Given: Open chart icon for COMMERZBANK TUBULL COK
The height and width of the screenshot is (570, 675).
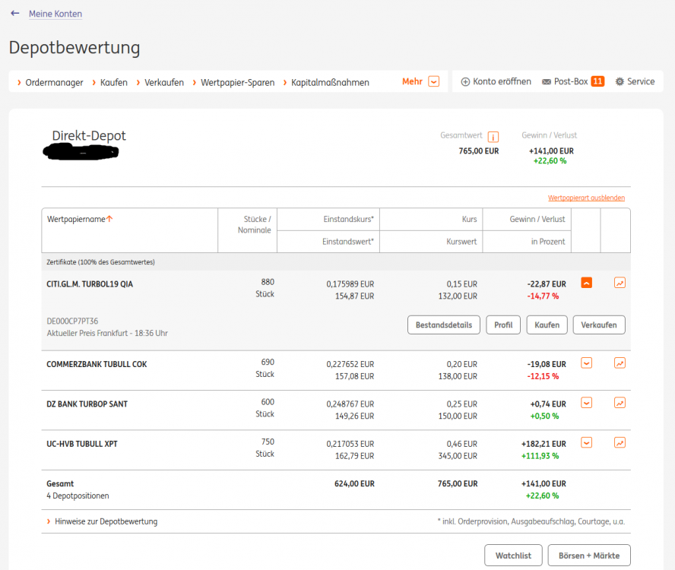Looking at the screenshot, I should 620,363.
